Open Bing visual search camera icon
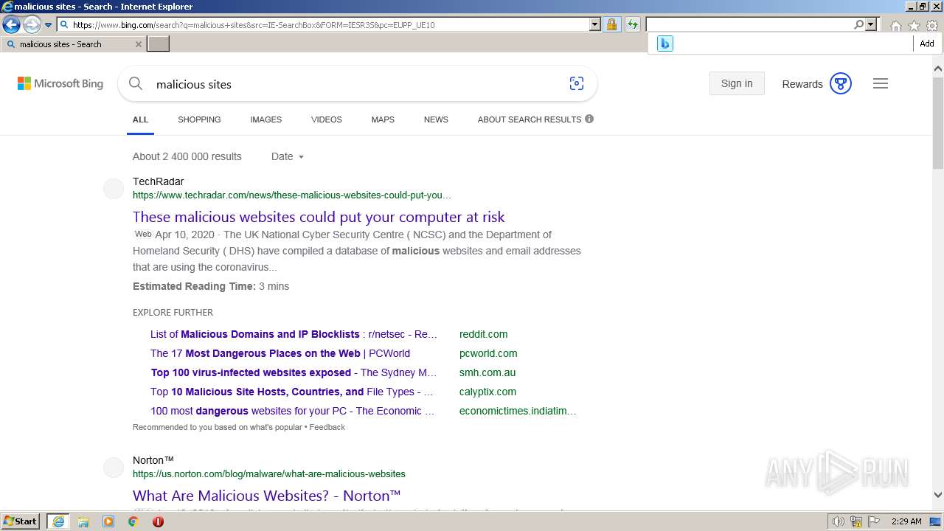 point(577,83)
